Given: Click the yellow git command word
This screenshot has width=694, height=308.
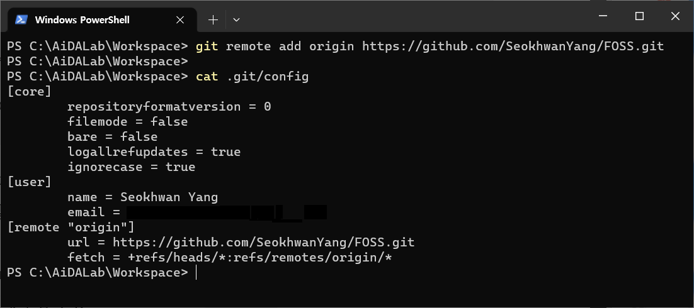Looking at the screenshot, I should pyautogui.click(x=207, y=47).
